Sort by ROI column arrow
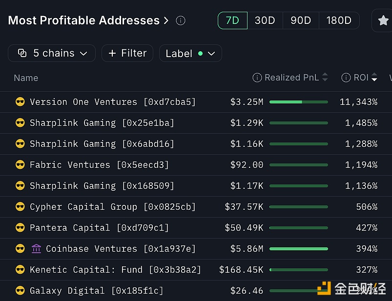This screenshot has height=301, width=392. [x=374, y=78]
